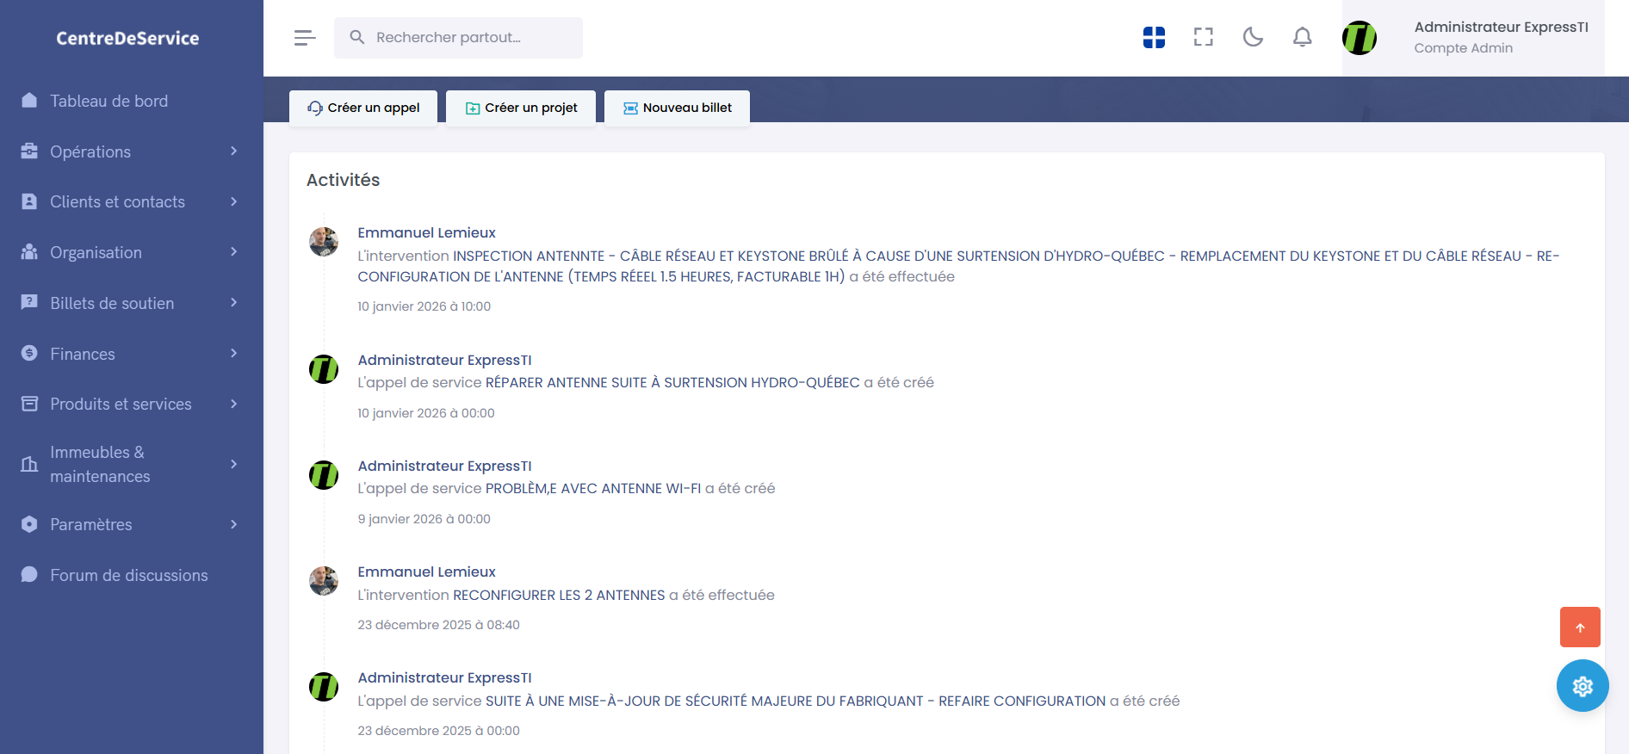Open the MISE-À-JOUR DE SÉCURITÉ MAJEURE link
This screenshot has height=754, width=1629.
(796, 701)
